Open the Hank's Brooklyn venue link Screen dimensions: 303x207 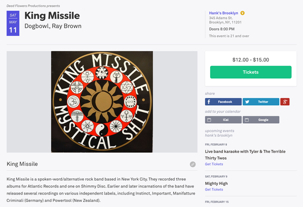click(223, 13)
